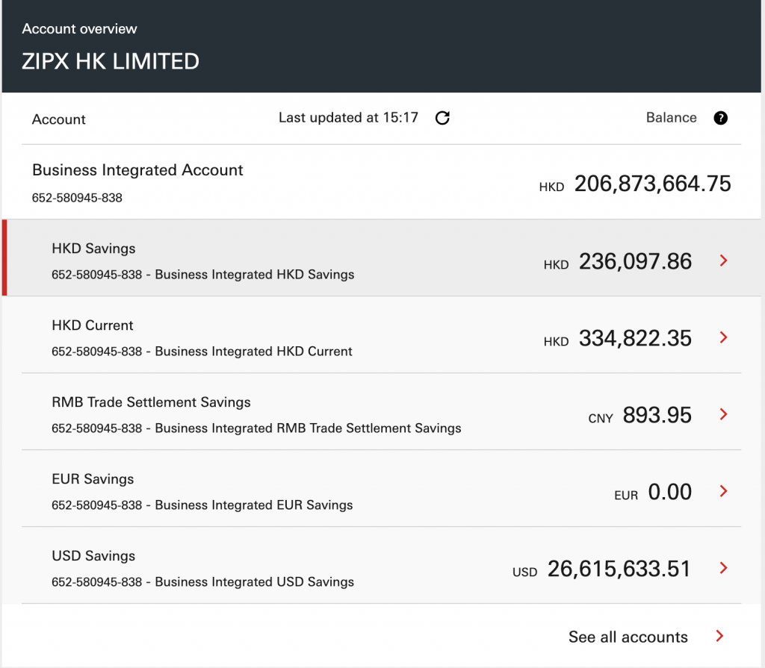The height and width of the screenshot is (668, 765).
Task: Click account number 652-580945-838 under heading
Action: tap(77, 198)
